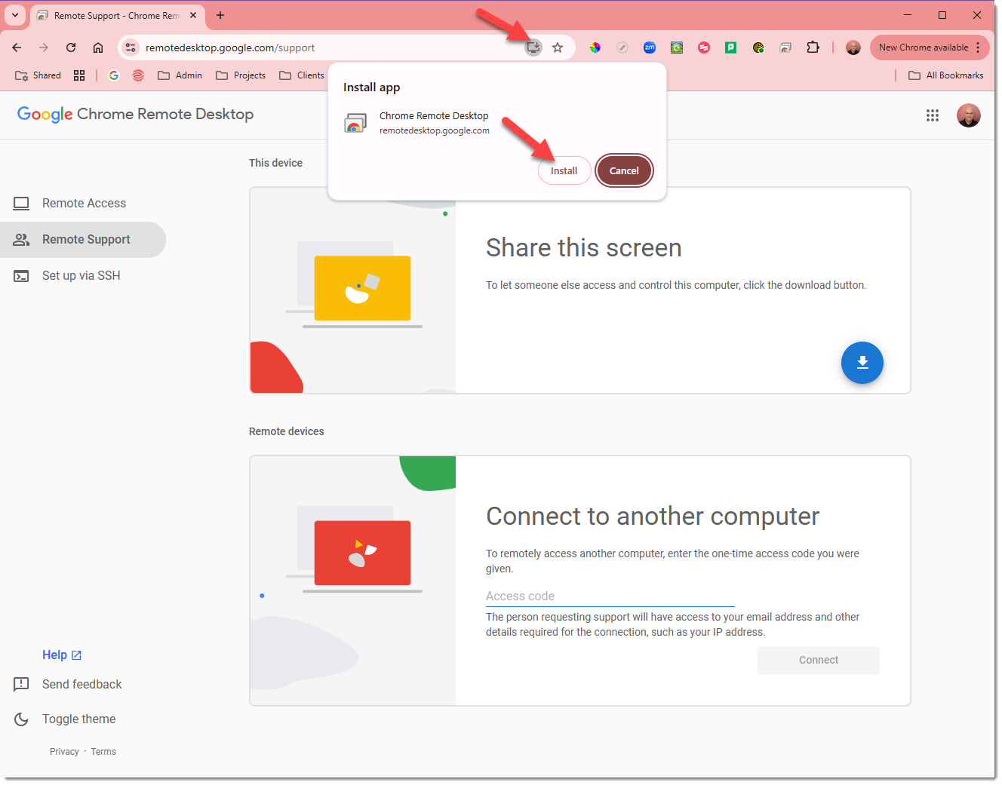Click the colorful pinwheel extension icon
Image resolution: width=1002 pixels, height=785 pixels.
(595, 48)
